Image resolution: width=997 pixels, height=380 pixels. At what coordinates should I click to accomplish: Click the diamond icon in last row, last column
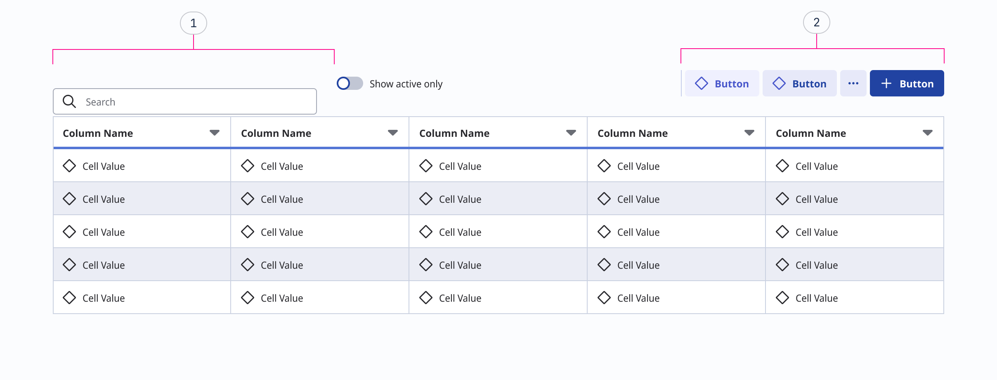click(x=782, y=298)
